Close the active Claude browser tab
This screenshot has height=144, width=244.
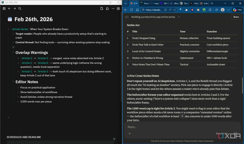pos(137,3)
